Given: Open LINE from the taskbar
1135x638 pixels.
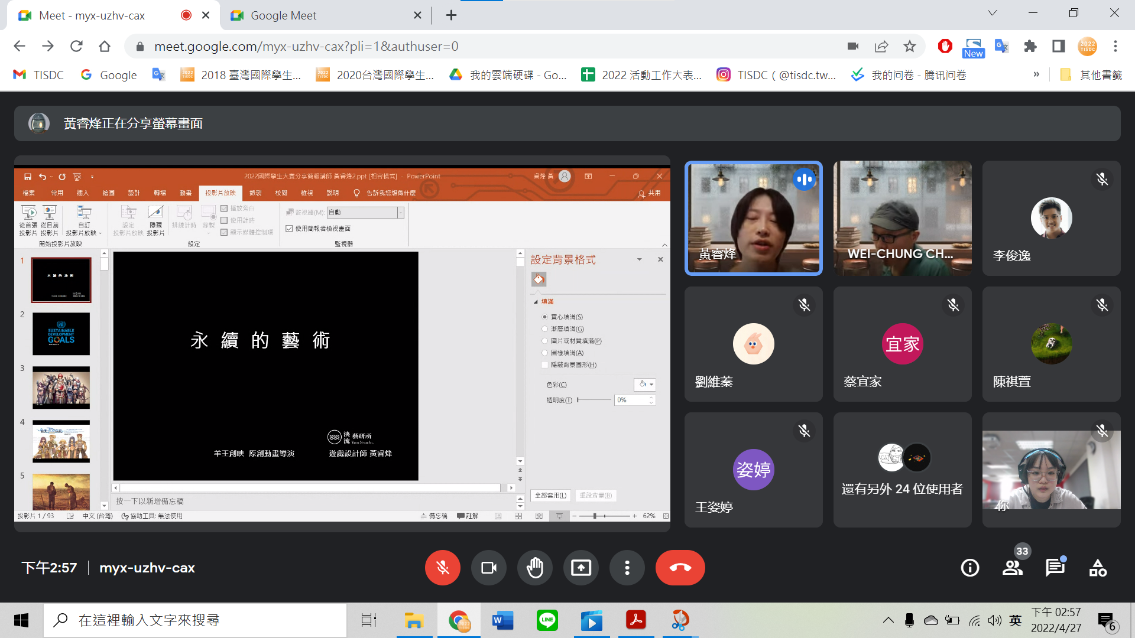Looking at the screenshot, I should pos(547,620).
